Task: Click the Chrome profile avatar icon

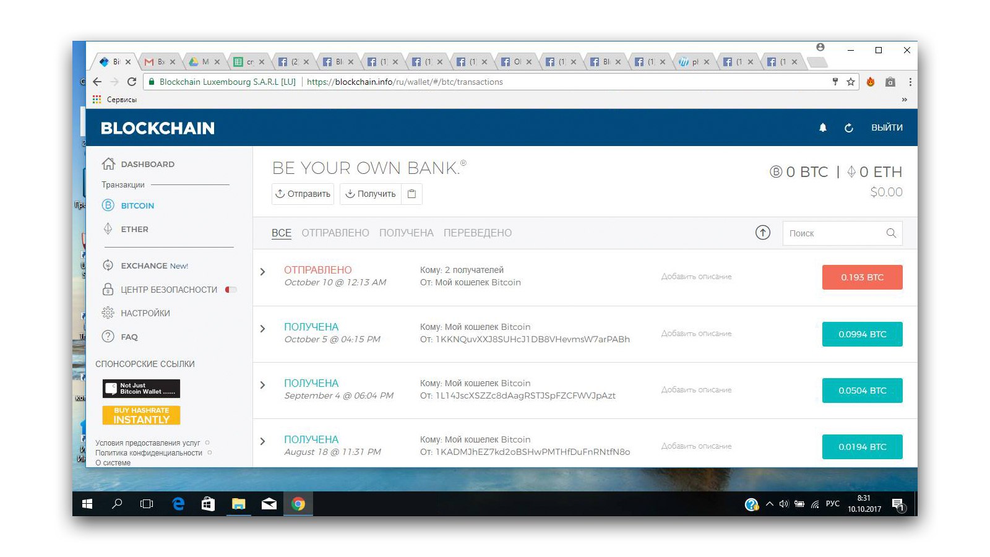Action: point(820,47)
